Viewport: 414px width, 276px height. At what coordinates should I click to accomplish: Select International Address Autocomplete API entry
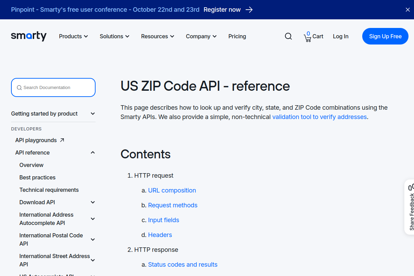[46, 219]
